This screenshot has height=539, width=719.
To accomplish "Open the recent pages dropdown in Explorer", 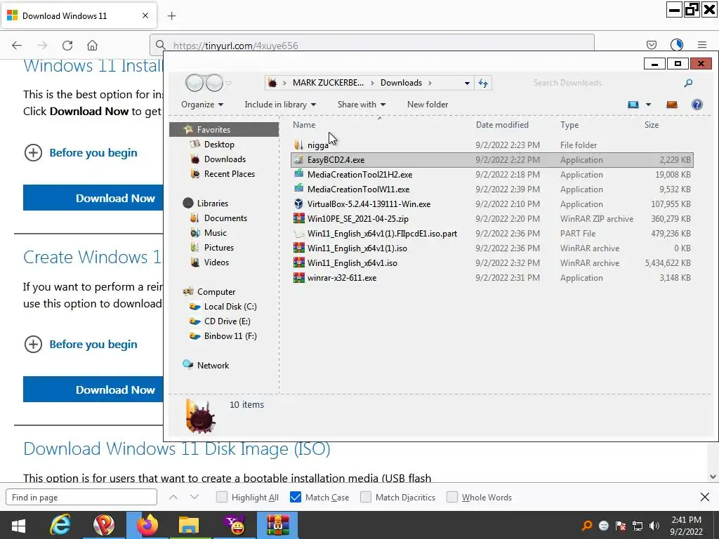I will click(229, 83).
